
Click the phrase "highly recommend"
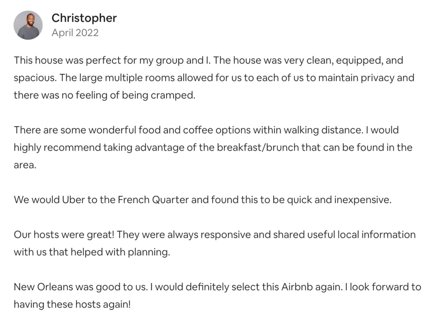point(57,148)
